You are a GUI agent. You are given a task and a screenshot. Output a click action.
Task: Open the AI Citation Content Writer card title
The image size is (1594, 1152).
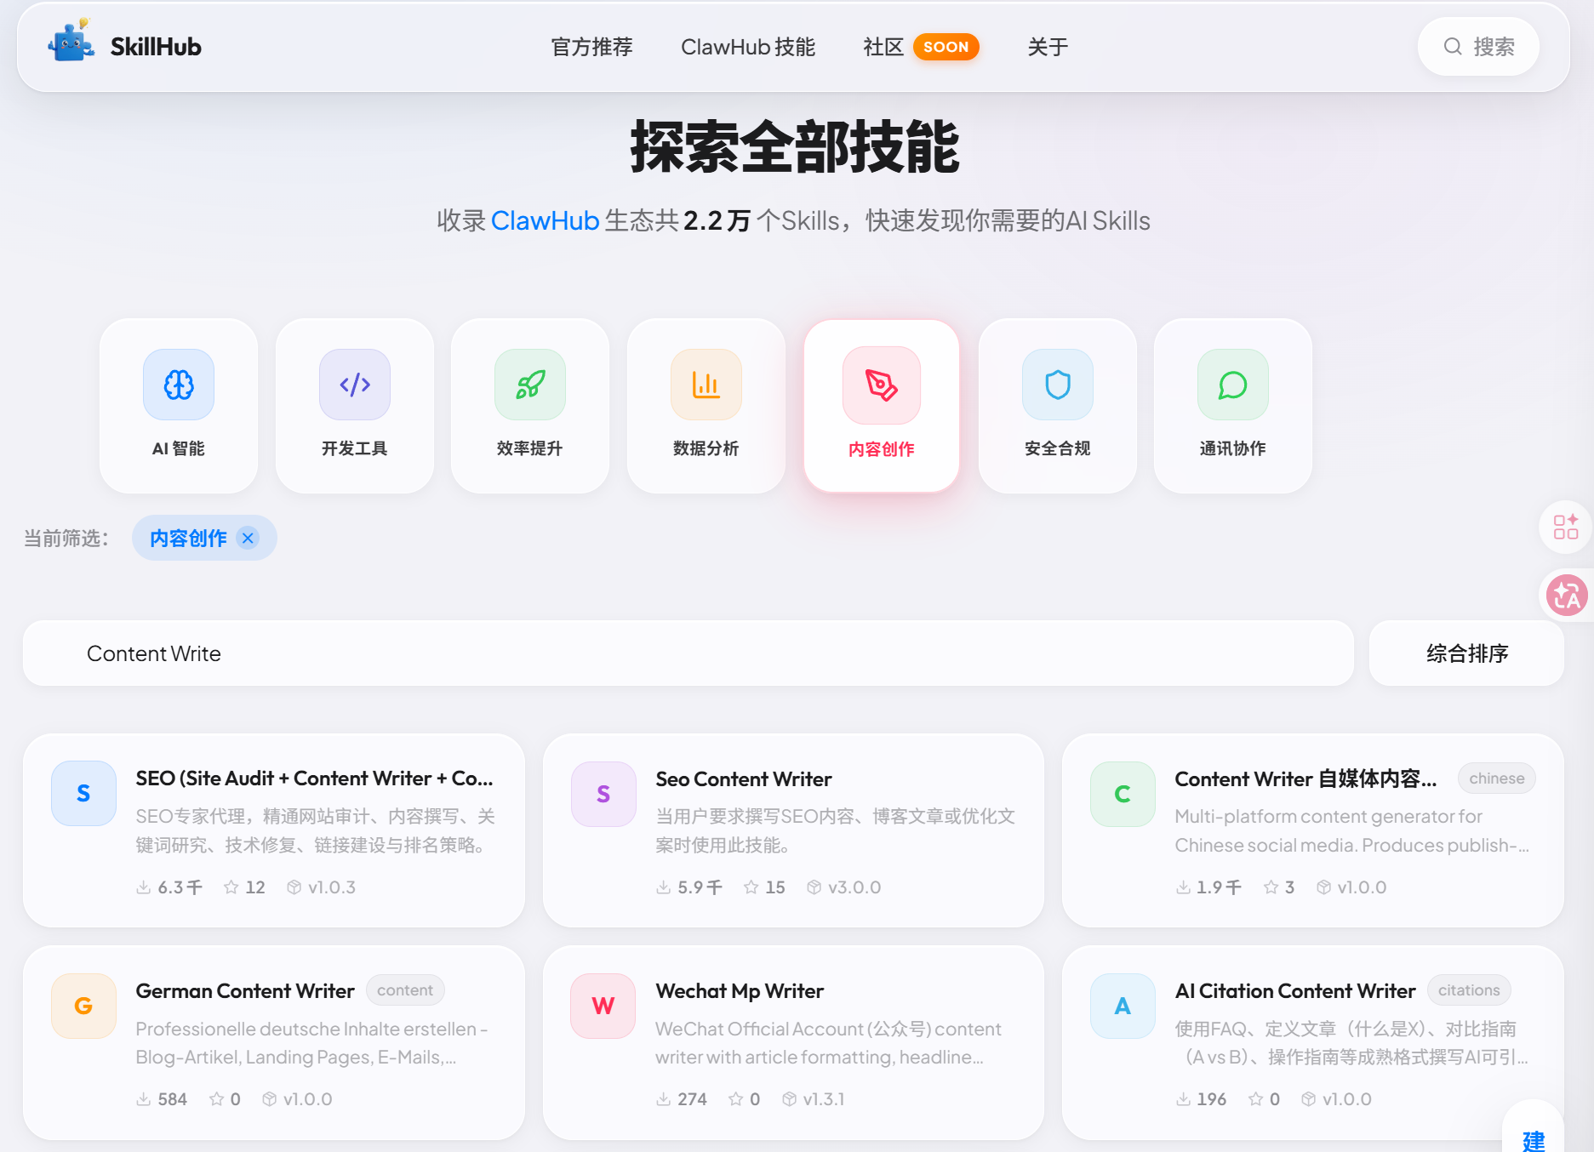pyautogui.click(x=1294, y=991)
